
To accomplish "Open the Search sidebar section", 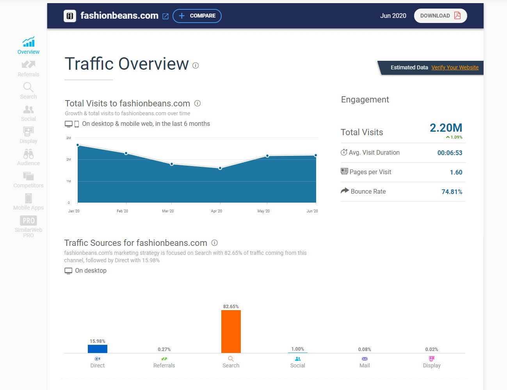I will pos(28,90).
